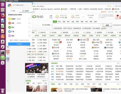
Task: Click the bookmark star in the address bar
Action: click(110, 6)
